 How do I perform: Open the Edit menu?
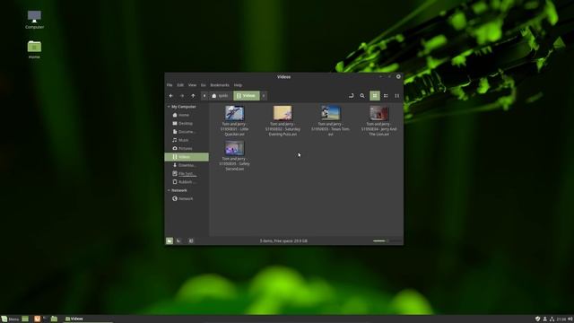click(x=180, y=85)
